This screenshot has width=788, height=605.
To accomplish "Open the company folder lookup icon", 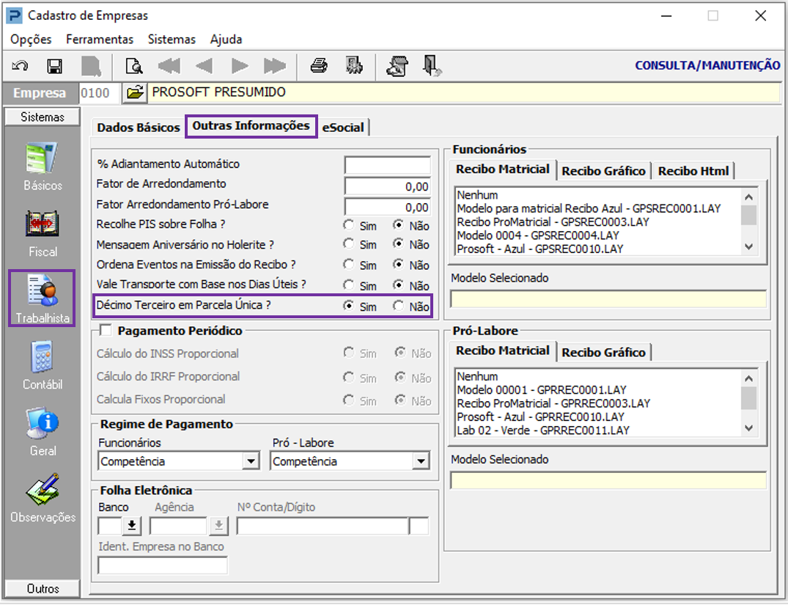I will click(x=135, y=92).
